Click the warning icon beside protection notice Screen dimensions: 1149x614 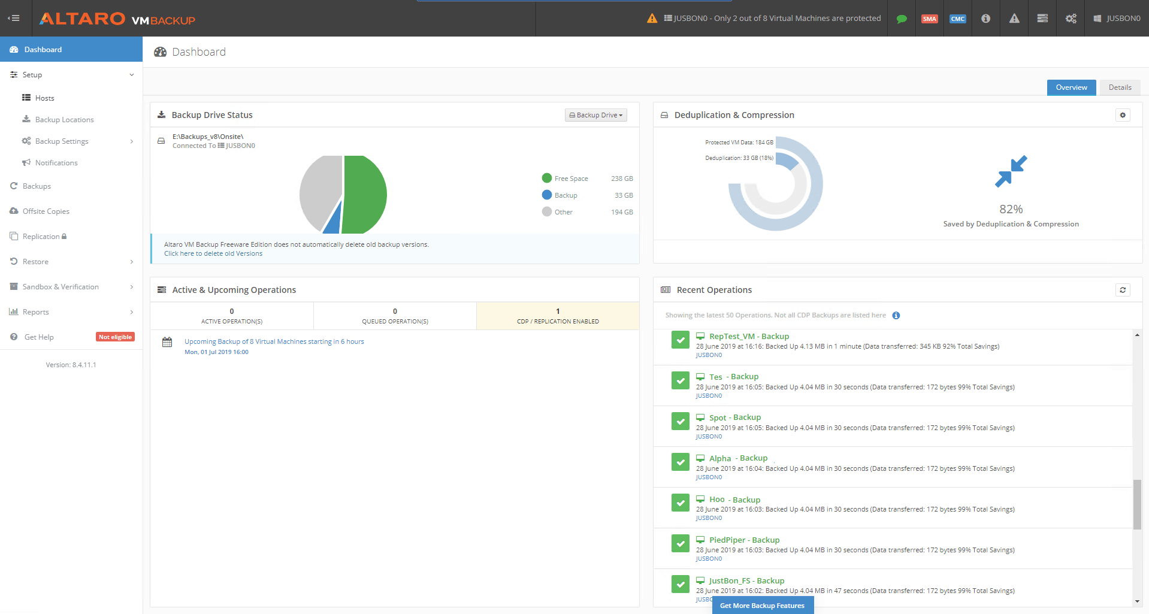click(x=652, y=18)
